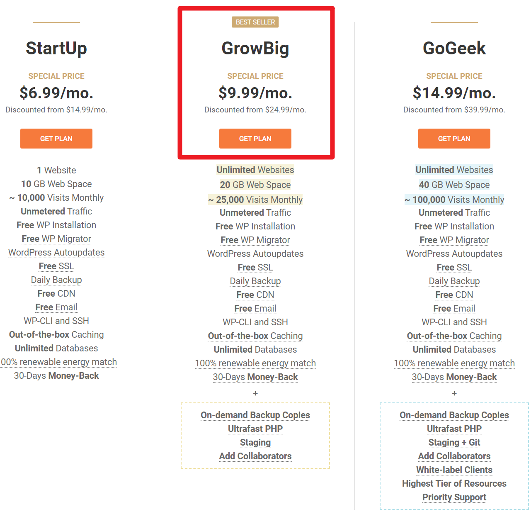Click Free SSL in GrowBig column
531x519 pixels.
[x=255, y=268]
